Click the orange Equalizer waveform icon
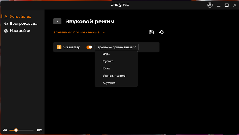The height and width of the screenshot is (135, 239). (59, 47)
